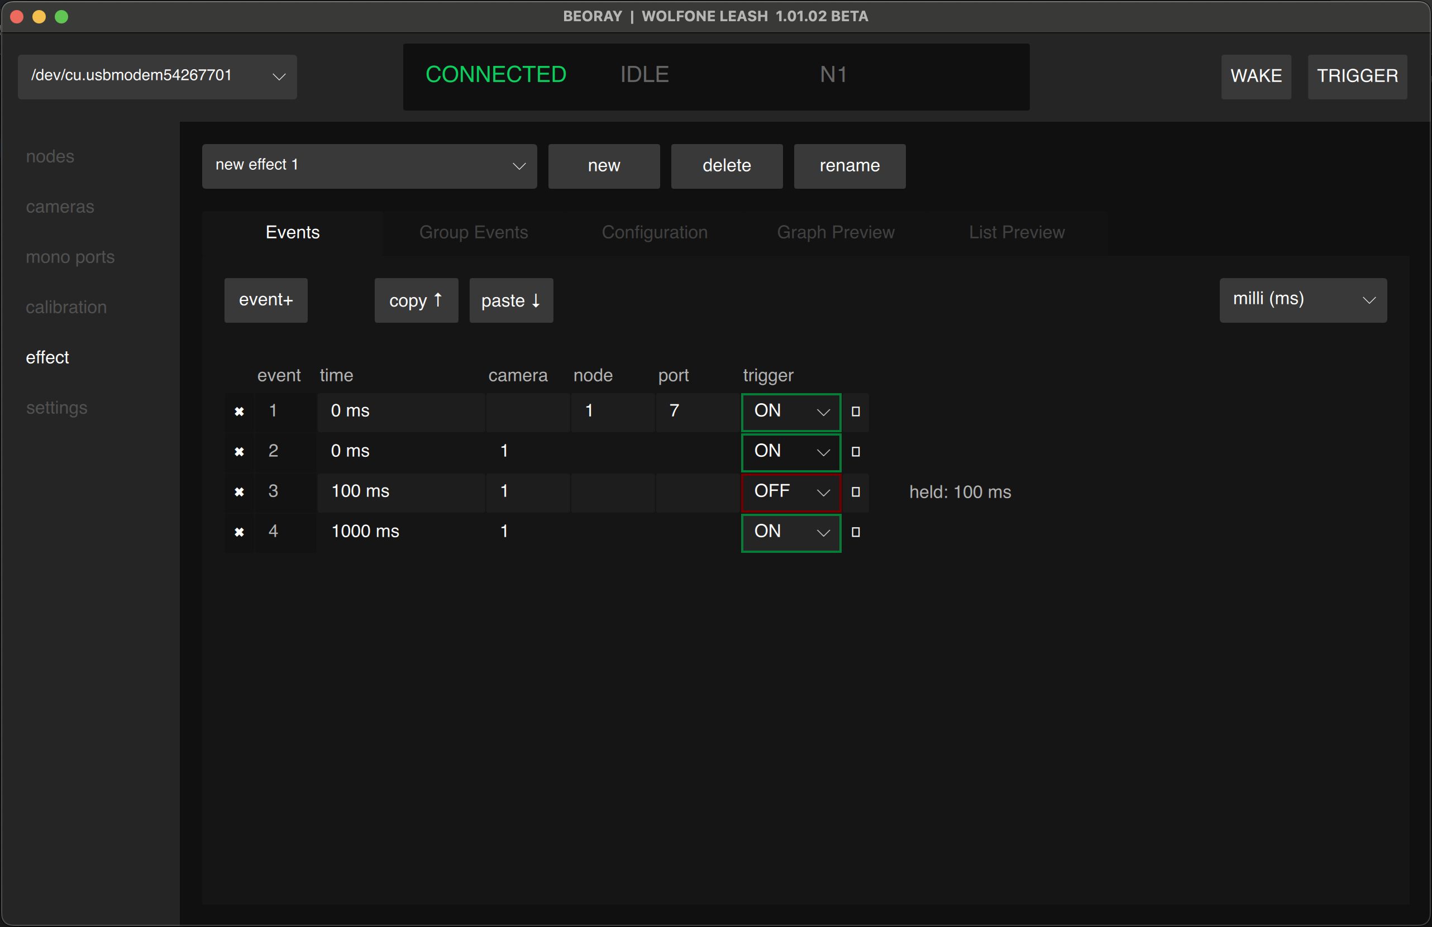Click the hold icon next to event 4's trigger
Viewport: 1432px width, 927px height.
(x=856, y=532)
